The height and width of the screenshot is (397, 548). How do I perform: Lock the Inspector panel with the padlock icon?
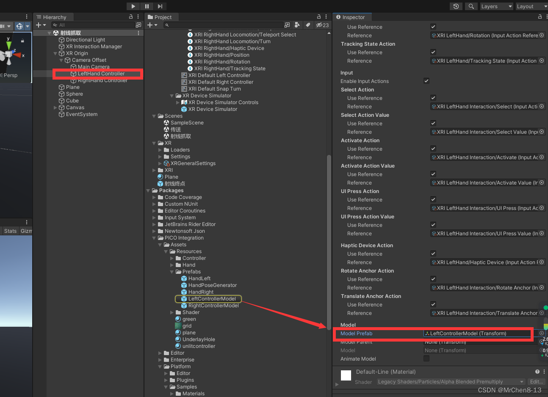(539, 16)
